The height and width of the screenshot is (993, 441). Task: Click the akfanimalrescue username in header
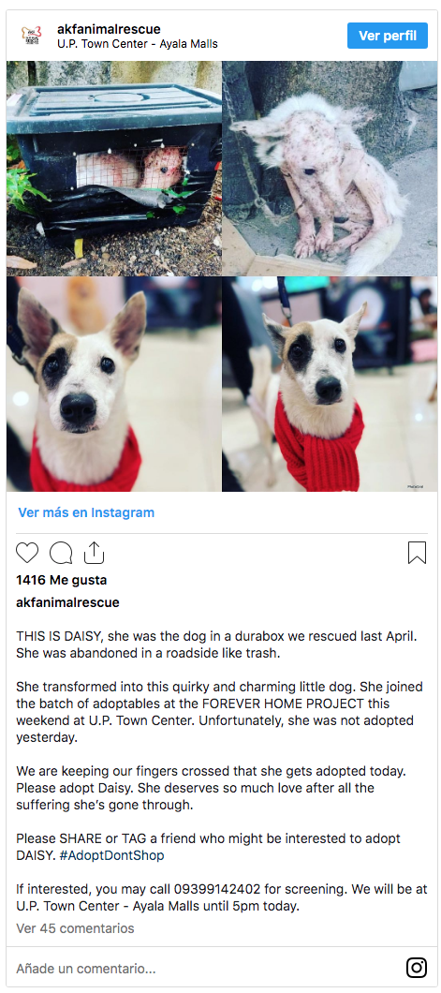(109, 29)
